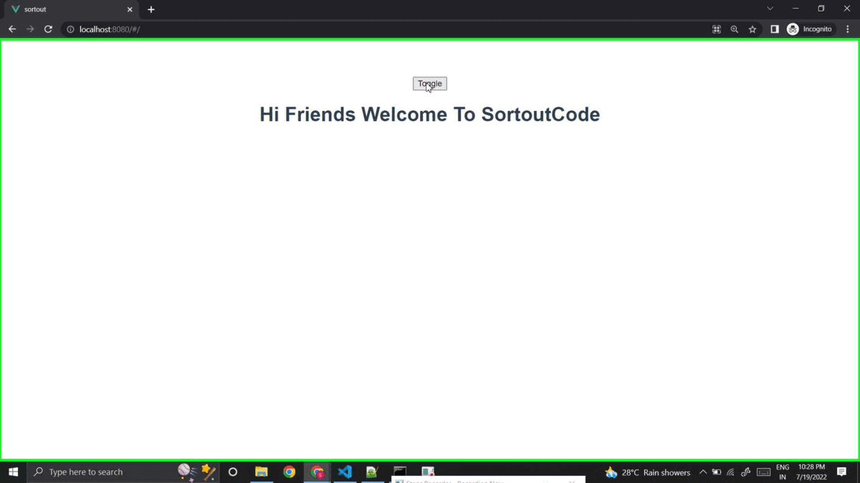Image resolution: width=860 pixels, height=483 pixels.
Task: Open File Explorer from taskbar
Action: point(262,472)
